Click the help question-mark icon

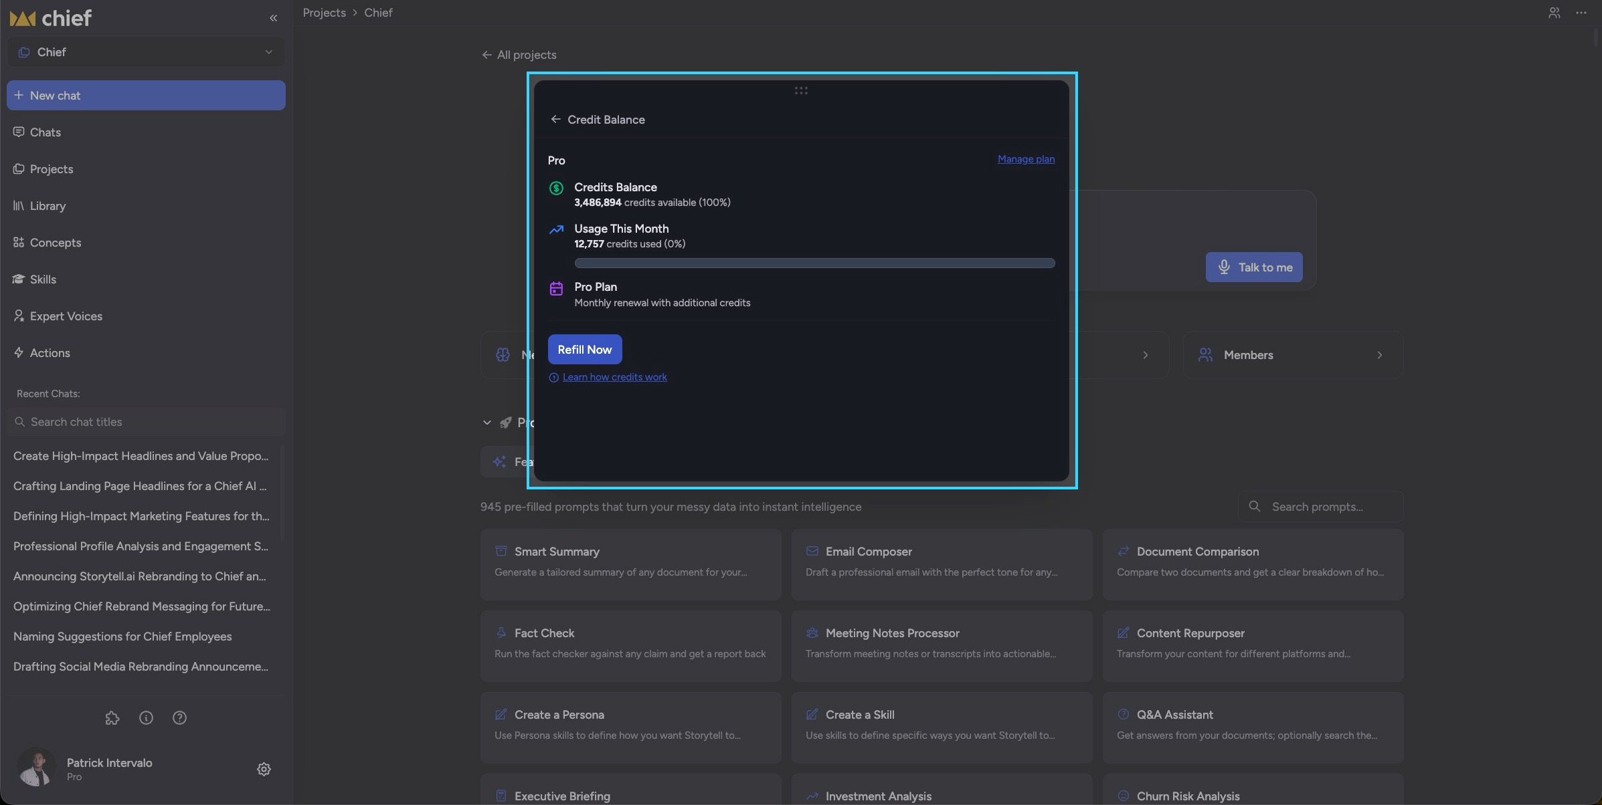[179, 718]
